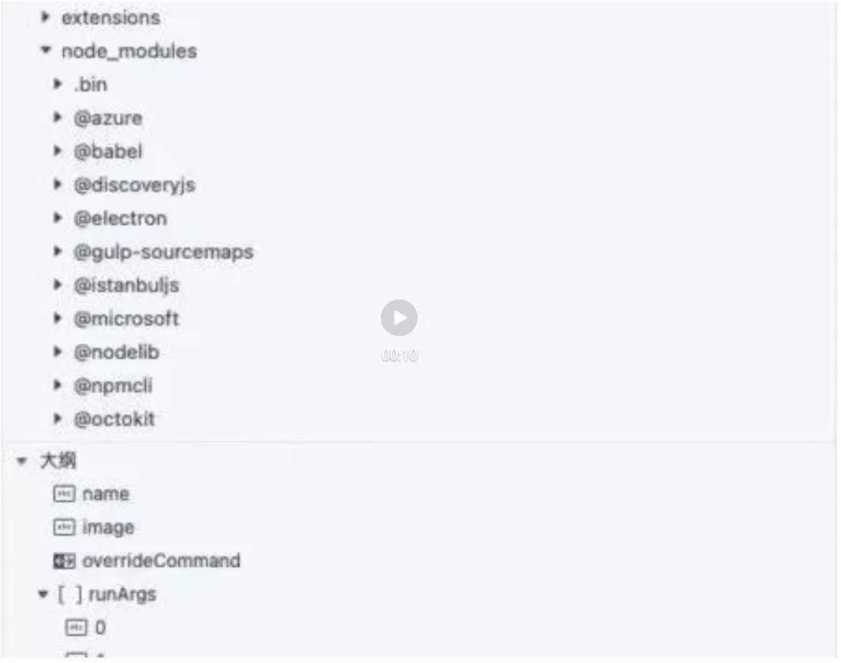This screenshot has height=663, width=841.
Task: Click the boolean icon beside overrideCommand
Action: (x=63, y=561)
